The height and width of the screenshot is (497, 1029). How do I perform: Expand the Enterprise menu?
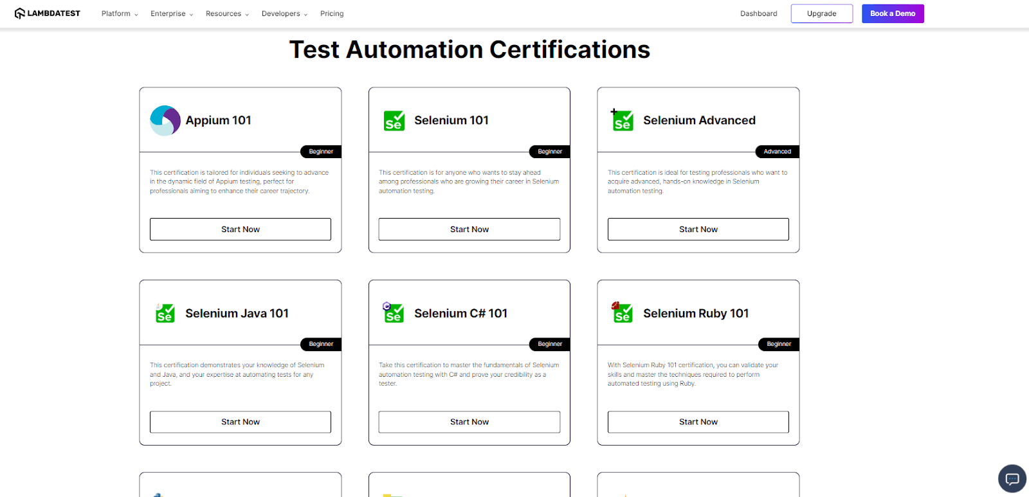(172, 14)
